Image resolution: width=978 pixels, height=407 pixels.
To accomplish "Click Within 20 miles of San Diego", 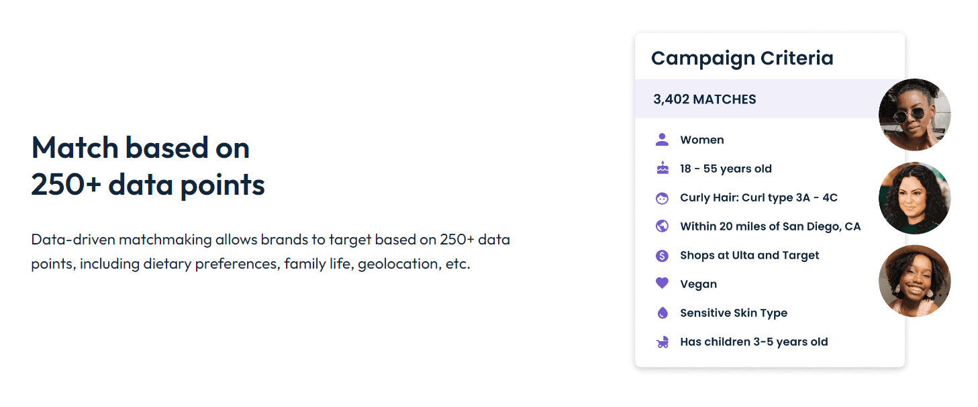I will click(770, 226).
